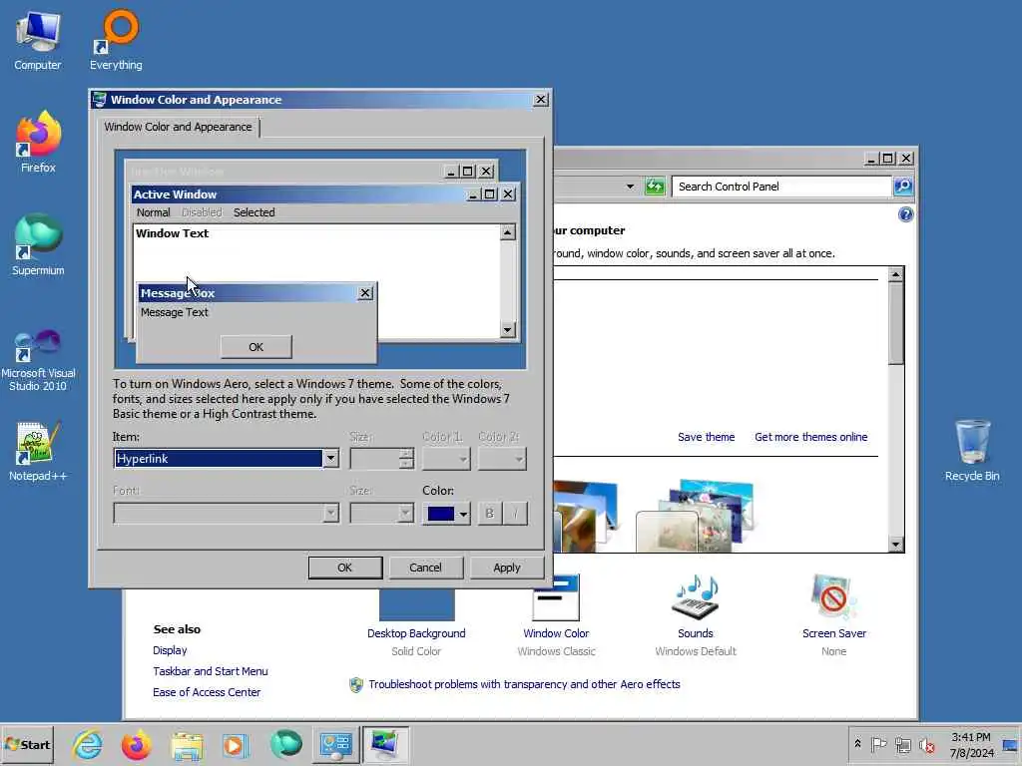Select the flower painting theme thumbnail
Image resolution: width=1022 pixels, height=766 pixels.
[695, 516]
